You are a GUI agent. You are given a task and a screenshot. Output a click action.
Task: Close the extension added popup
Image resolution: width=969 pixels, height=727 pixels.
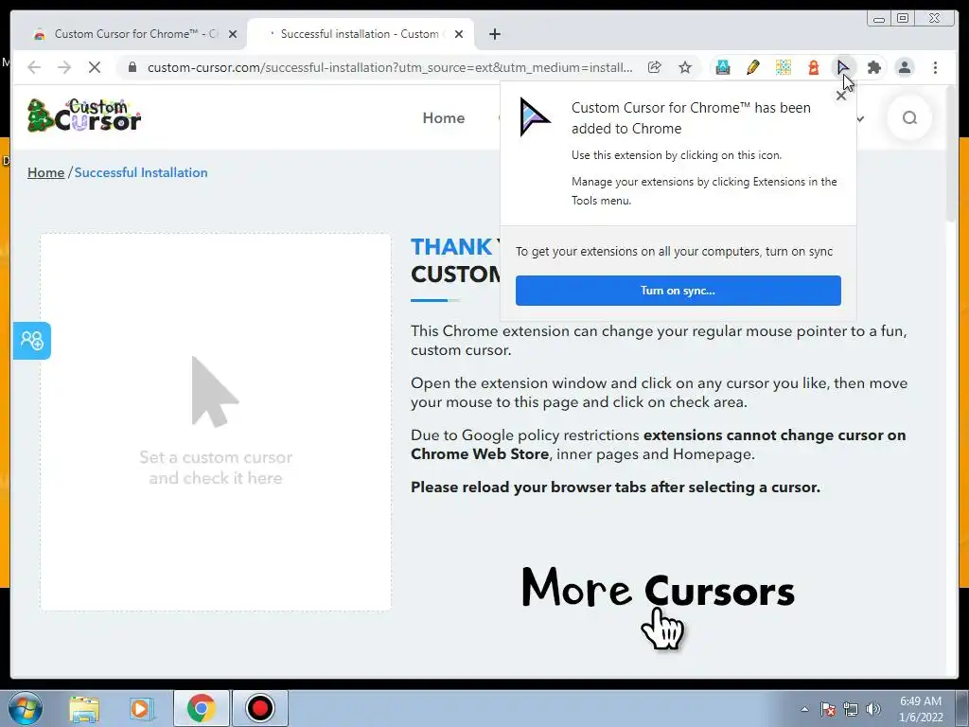coord(840,96)
